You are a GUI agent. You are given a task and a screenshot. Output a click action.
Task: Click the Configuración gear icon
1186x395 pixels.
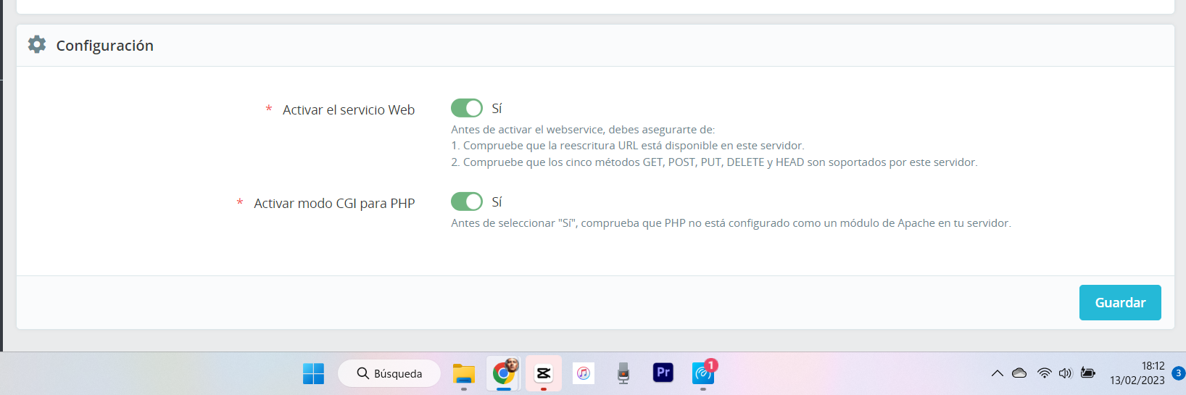[37, 44]
